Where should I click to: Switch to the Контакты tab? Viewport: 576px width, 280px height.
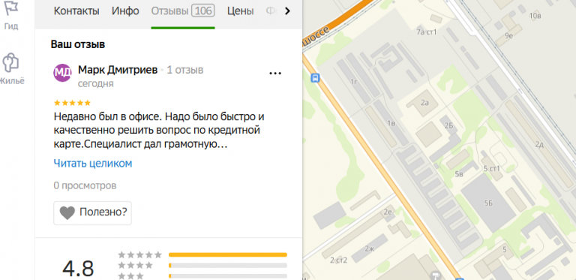76,11
